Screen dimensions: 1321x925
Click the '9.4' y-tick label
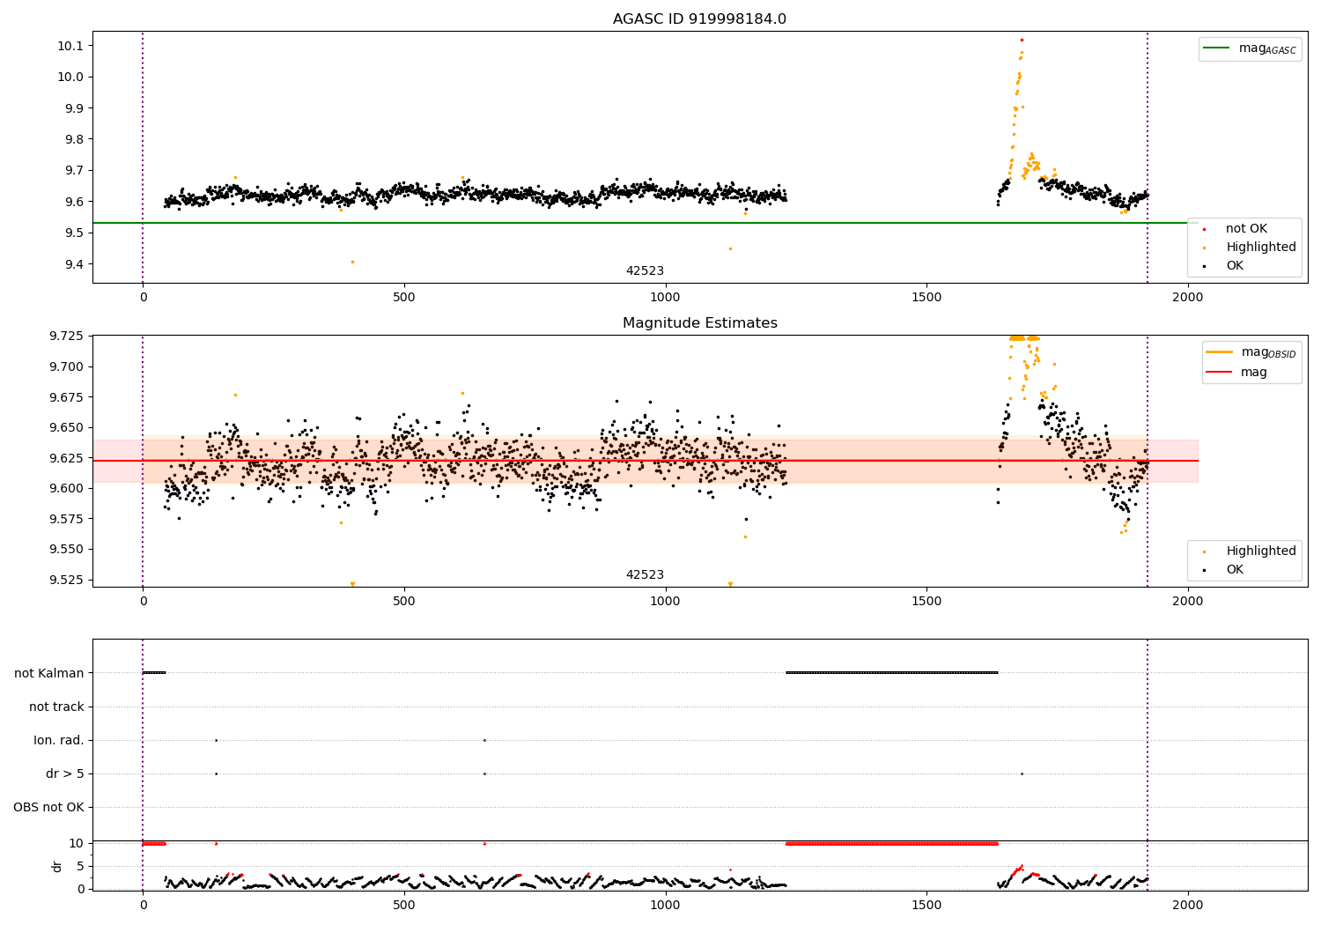tap(76, 264)
